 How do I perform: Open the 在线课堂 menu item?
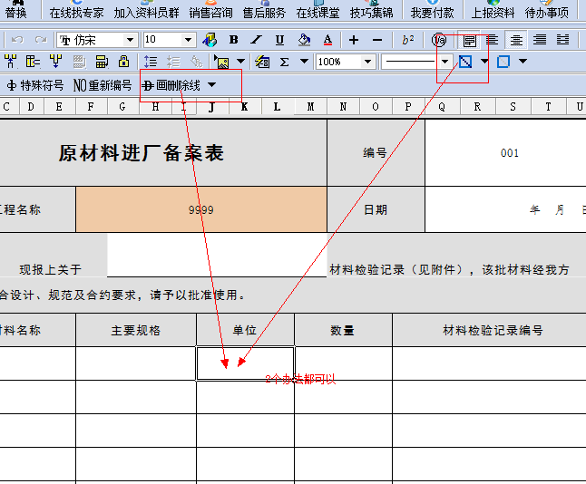(317, 13)
